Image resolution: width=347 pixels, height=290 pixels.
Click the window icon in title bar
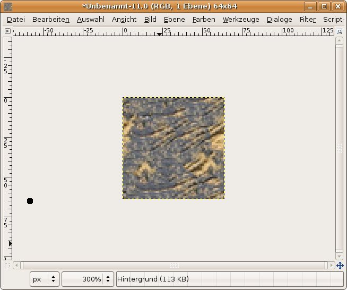click(x=8, y=7)
